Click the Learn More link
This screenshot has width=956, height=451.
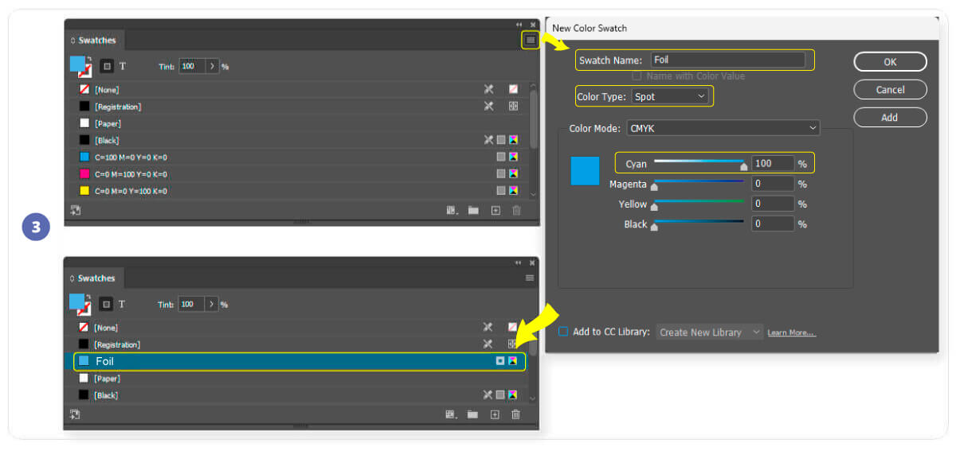791,332
